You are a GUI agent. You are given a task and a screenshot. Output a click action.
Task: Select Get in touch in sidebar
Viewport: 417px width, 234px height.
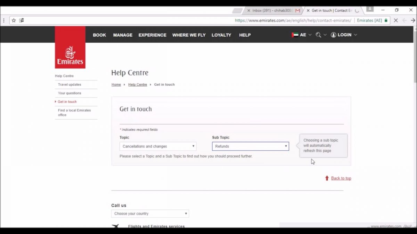[67, 102]
